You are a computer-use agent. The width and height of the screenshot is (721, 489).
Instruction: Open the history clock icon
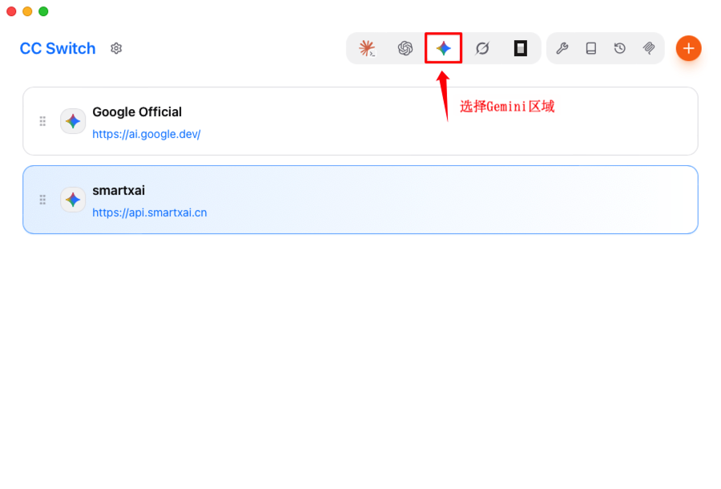tap(620, 48)
